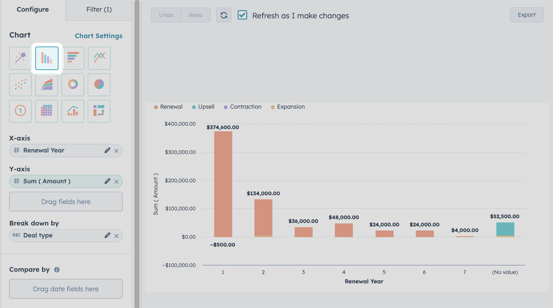Toggle the Upsell legend series
This screenshot has height=308, width=553.
pyautogui.click(x=203, y=107)
